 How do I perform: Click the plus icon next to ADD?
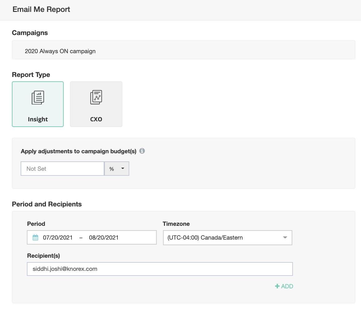[277, 286]
